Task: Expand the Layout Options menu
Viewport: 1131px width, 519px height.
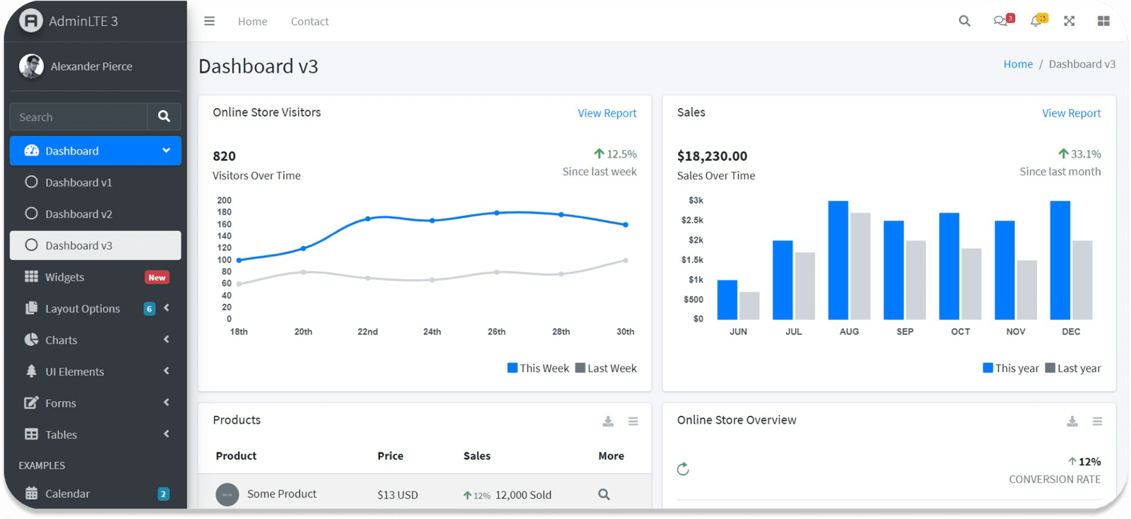Action: click(x=82, y=308)
